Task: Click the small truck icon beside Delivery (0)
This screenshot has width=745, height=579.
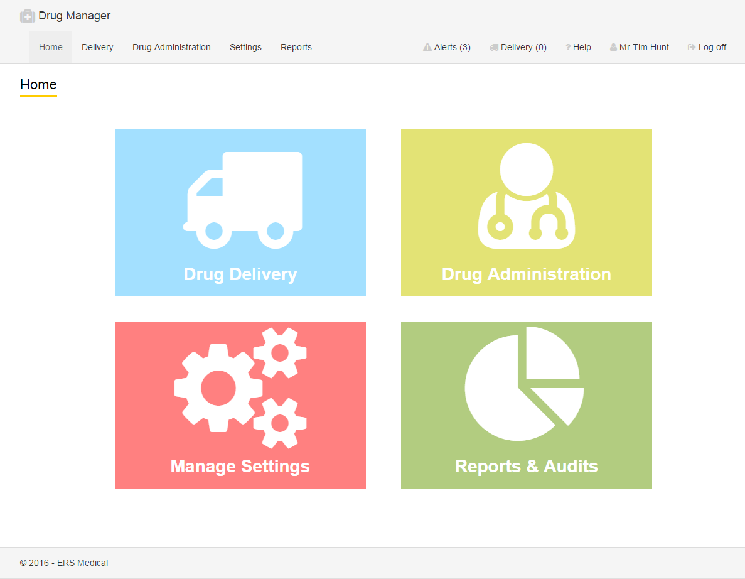Action: 494,47
